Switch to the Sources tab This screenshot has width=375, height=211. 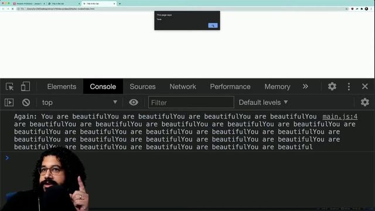(x=142, y=87)
